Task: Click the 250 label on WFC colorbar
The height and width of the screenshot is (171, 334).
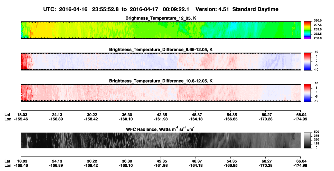Action: point(317,139)
